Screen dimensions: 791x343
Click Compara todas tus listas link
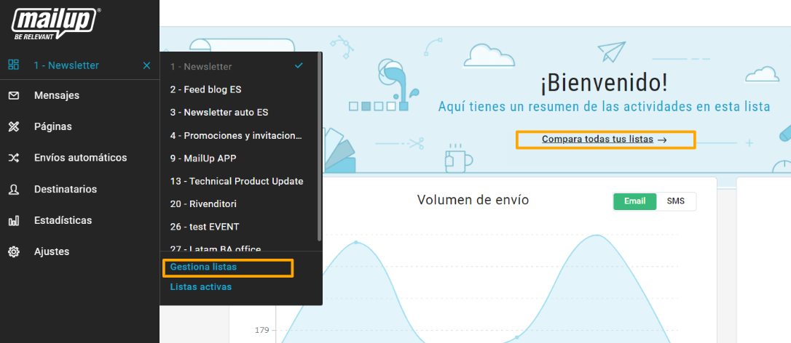[604, 139]
